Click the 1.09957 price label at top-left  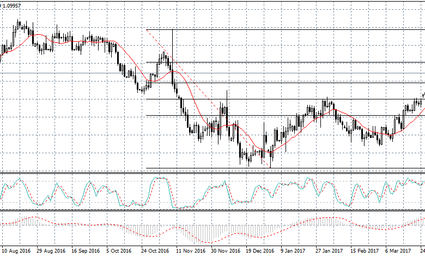click(12, 5)
